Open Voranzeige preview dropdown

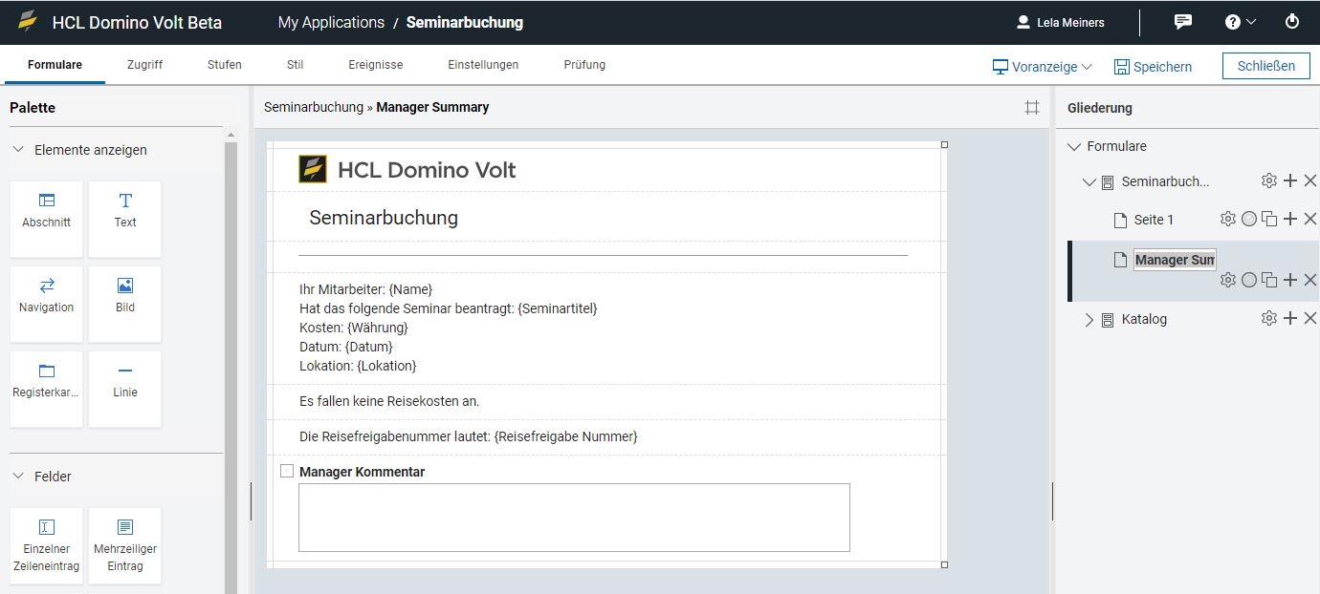point(1042,67)
